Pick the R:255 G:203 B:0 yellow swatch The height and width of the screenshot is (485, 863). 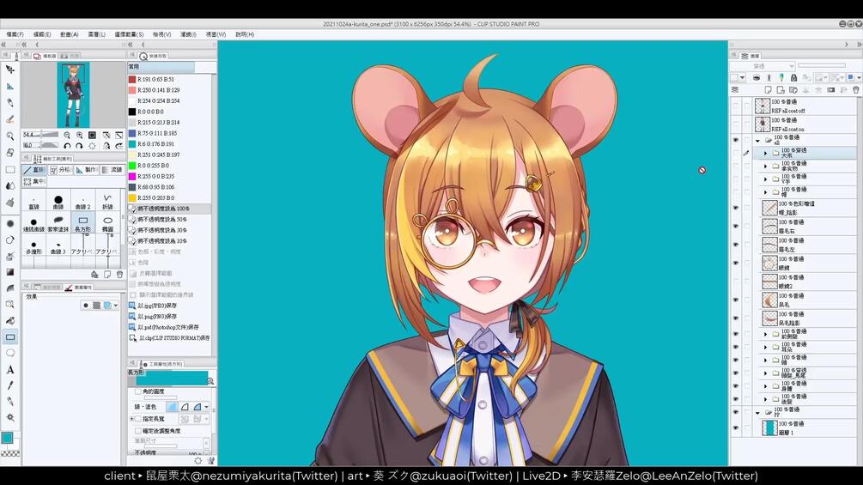[132, 198]
